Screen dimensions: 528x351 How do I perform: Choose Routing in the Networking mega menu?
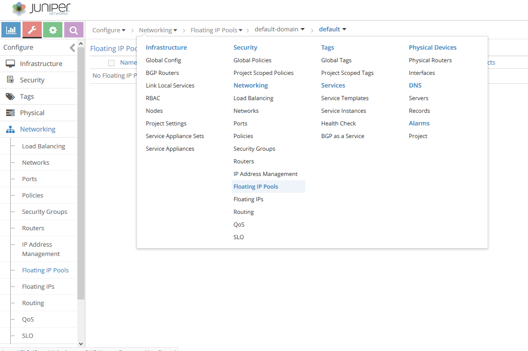click(244, 212)
